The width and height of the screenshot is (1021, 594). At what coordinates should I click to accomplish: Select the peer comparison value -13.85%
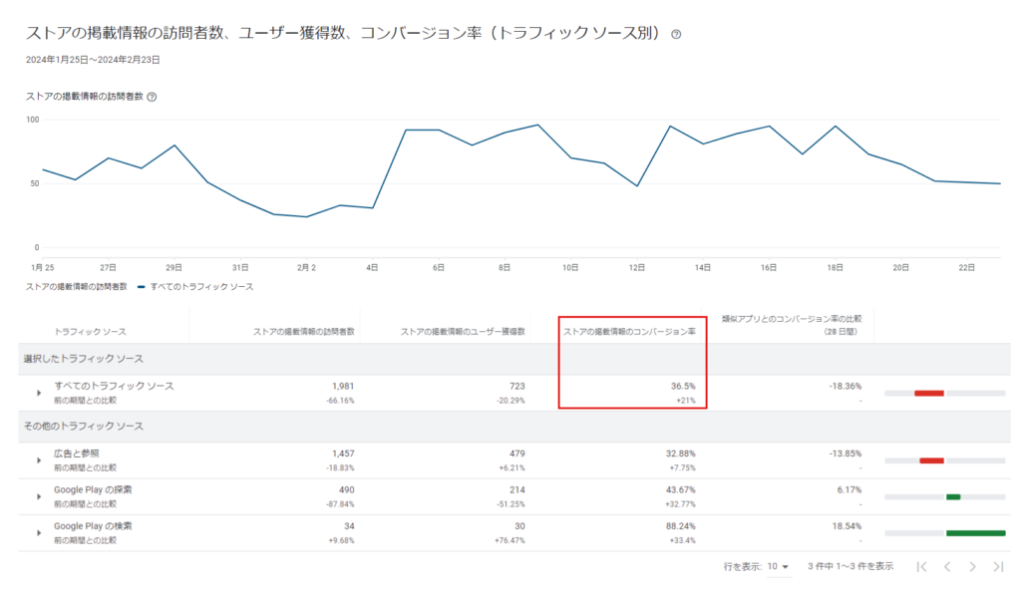tap(846, 454)
